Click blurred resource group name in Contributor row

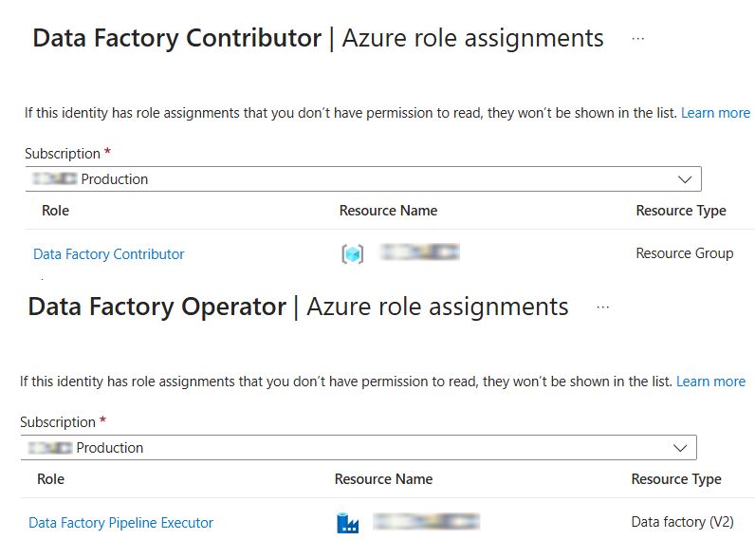pos(420,251)
